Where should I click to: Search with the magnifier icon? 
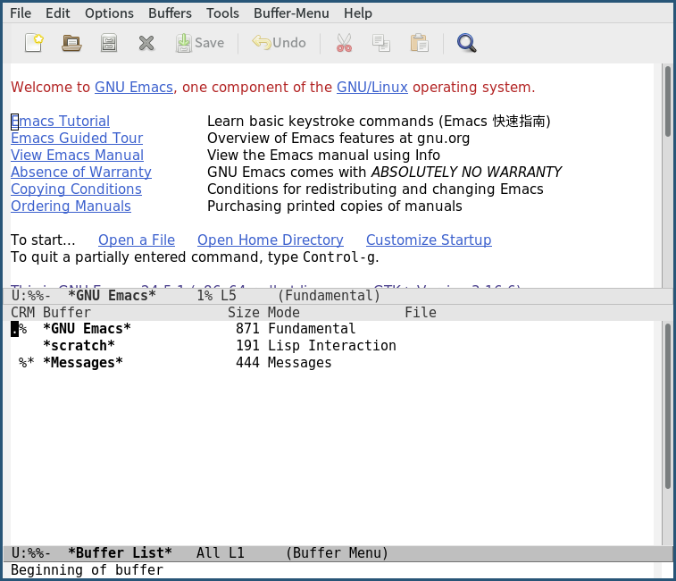click(x=466, y=43)
